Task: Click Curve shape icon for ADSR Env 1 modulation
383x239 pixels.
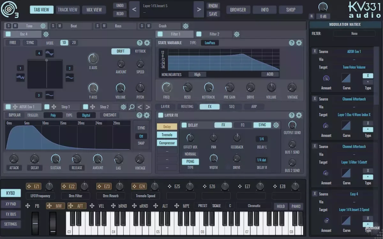Action: pos(346,78)
